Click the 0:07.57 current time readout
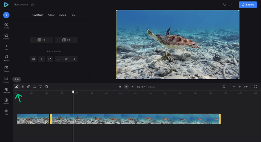 (x=141, y=87)
